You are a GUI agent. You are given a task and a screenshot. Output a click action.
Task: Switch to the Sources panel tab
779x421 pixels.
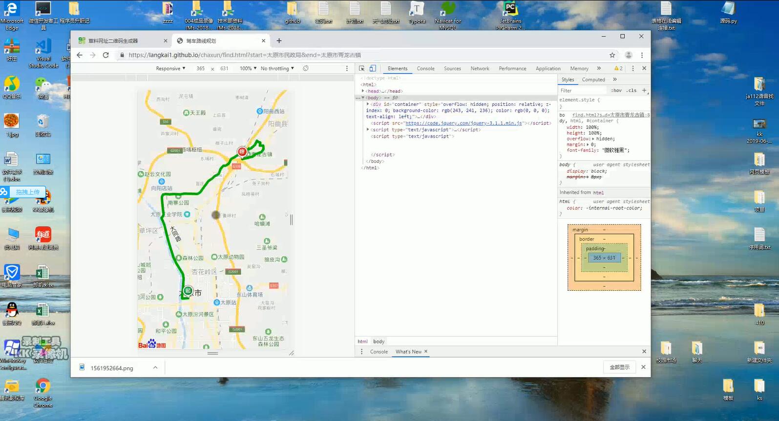point(452,68)
